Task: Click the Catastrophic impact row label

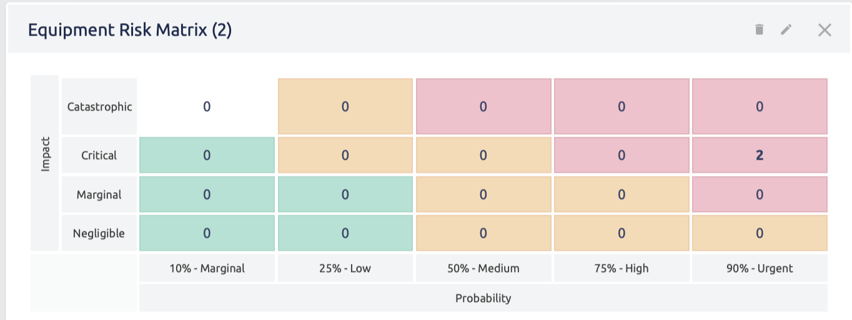Action: click(x=99, y=107)
